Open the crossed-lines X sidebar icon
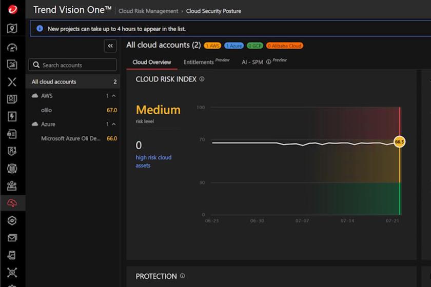 point(12,82)
